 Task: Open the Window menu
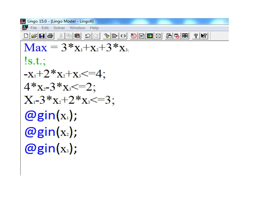(x=77, y=28)
